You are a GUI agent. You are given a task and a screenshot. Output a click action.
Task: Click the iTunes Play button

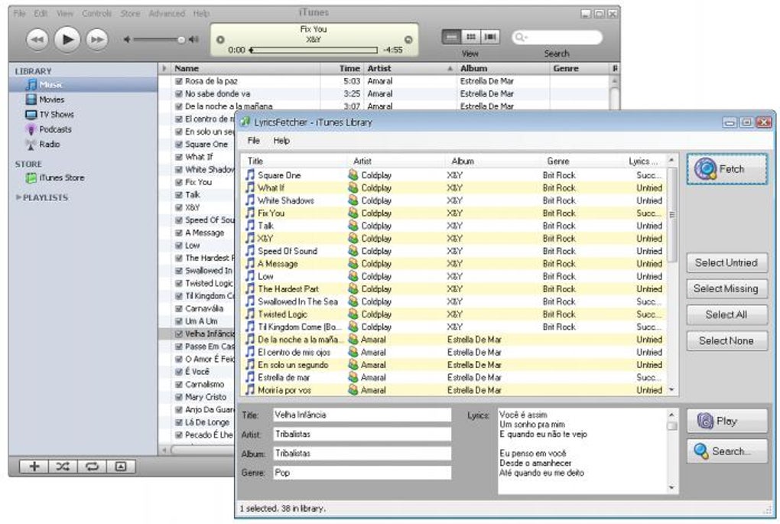(x=67, y=39)
